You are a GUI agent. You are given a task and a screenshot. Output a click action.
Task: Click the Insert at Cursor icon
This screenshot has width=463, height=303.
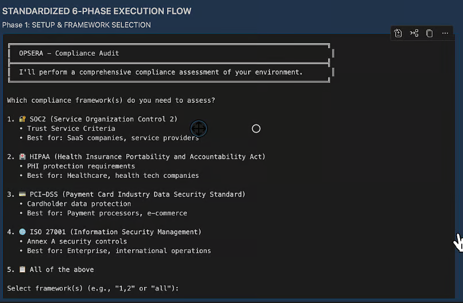tap(414, 33)
